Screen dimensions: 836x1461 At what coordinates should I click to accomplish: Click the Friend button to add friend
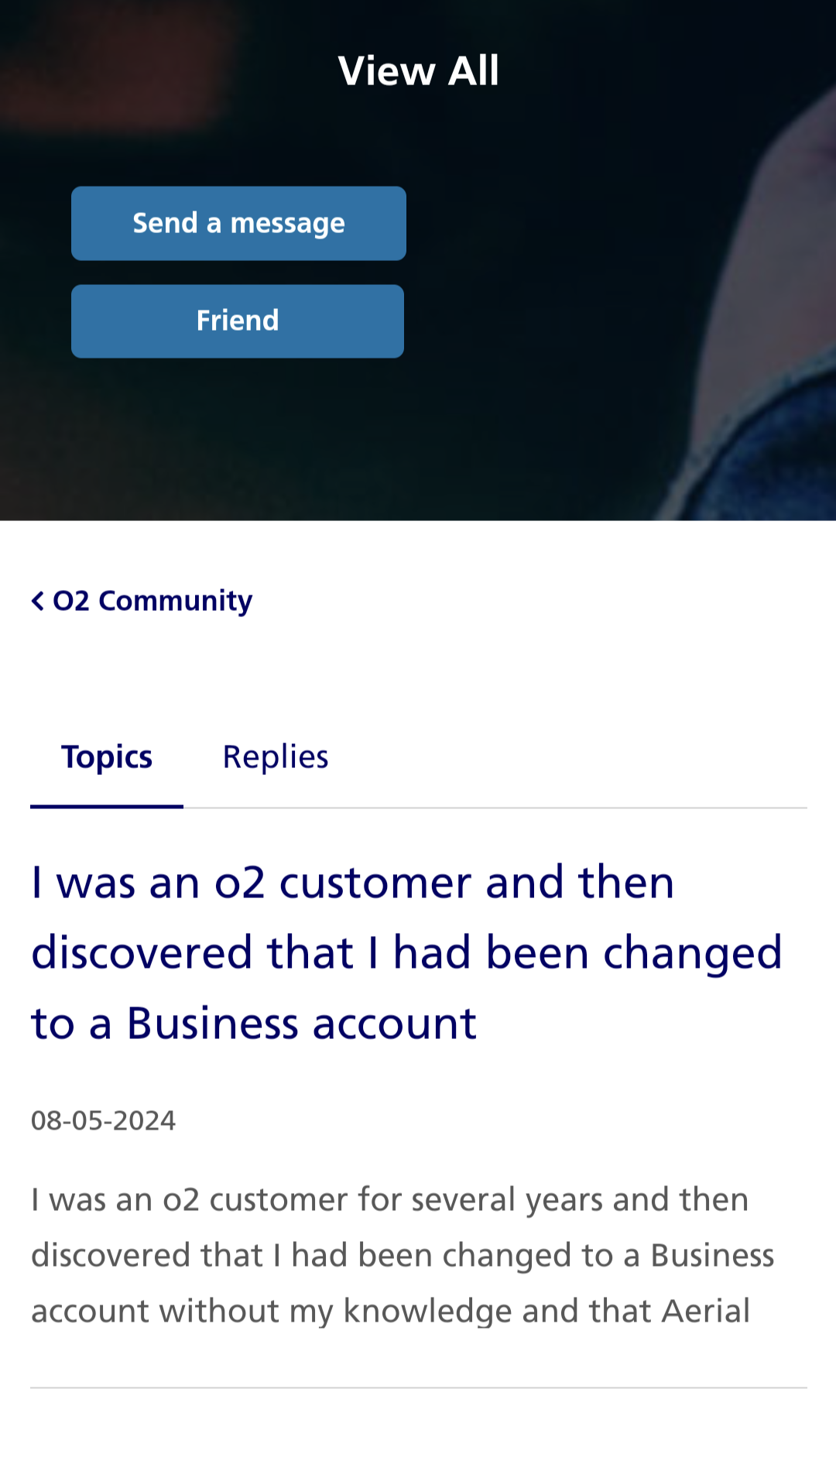click(x=238, y=321)
